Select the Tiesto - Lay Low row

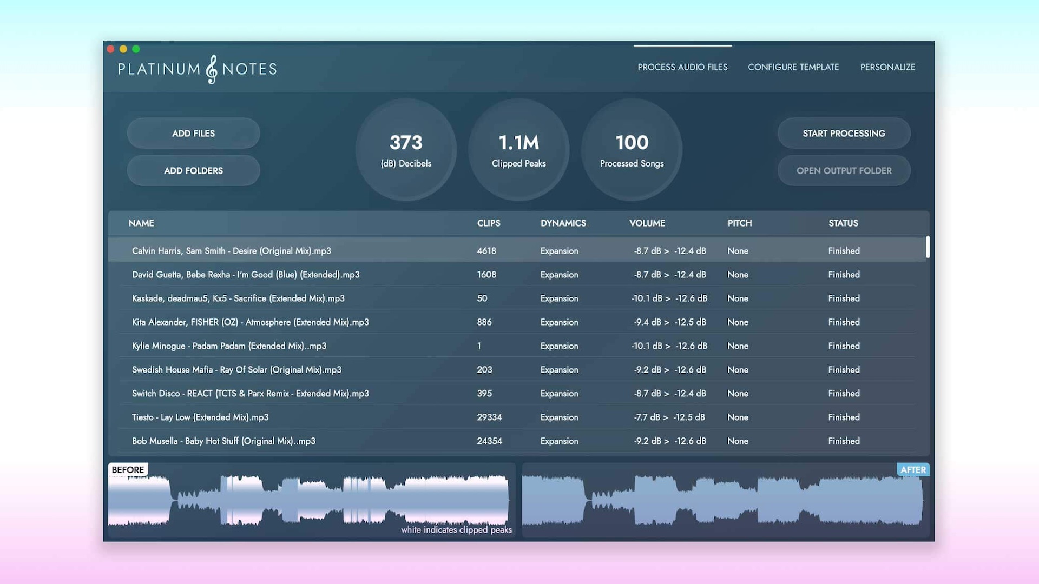200,417
